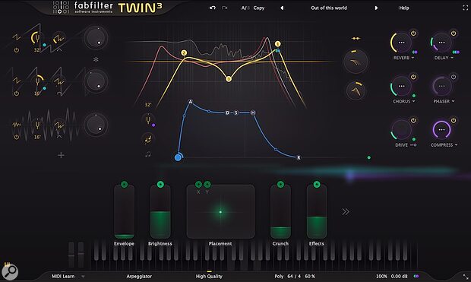This screenshot has width=471, height=282.
Task: Expand the MIDI Learn dropdown arrow
Action: coord(84,276)
